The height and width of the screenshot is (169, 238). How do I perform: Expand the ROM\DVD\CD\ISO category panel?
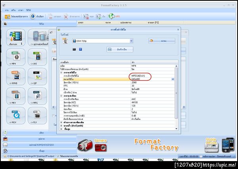click(x=39, y=145)
